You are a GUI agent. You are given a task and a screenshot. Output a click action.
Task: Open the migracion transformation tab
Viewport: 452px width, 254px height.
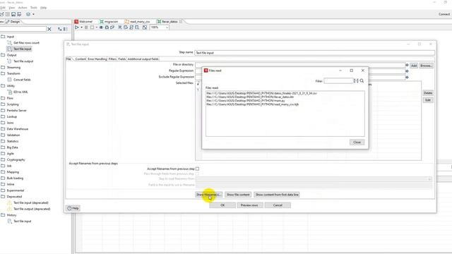click(x=109, y=22)
